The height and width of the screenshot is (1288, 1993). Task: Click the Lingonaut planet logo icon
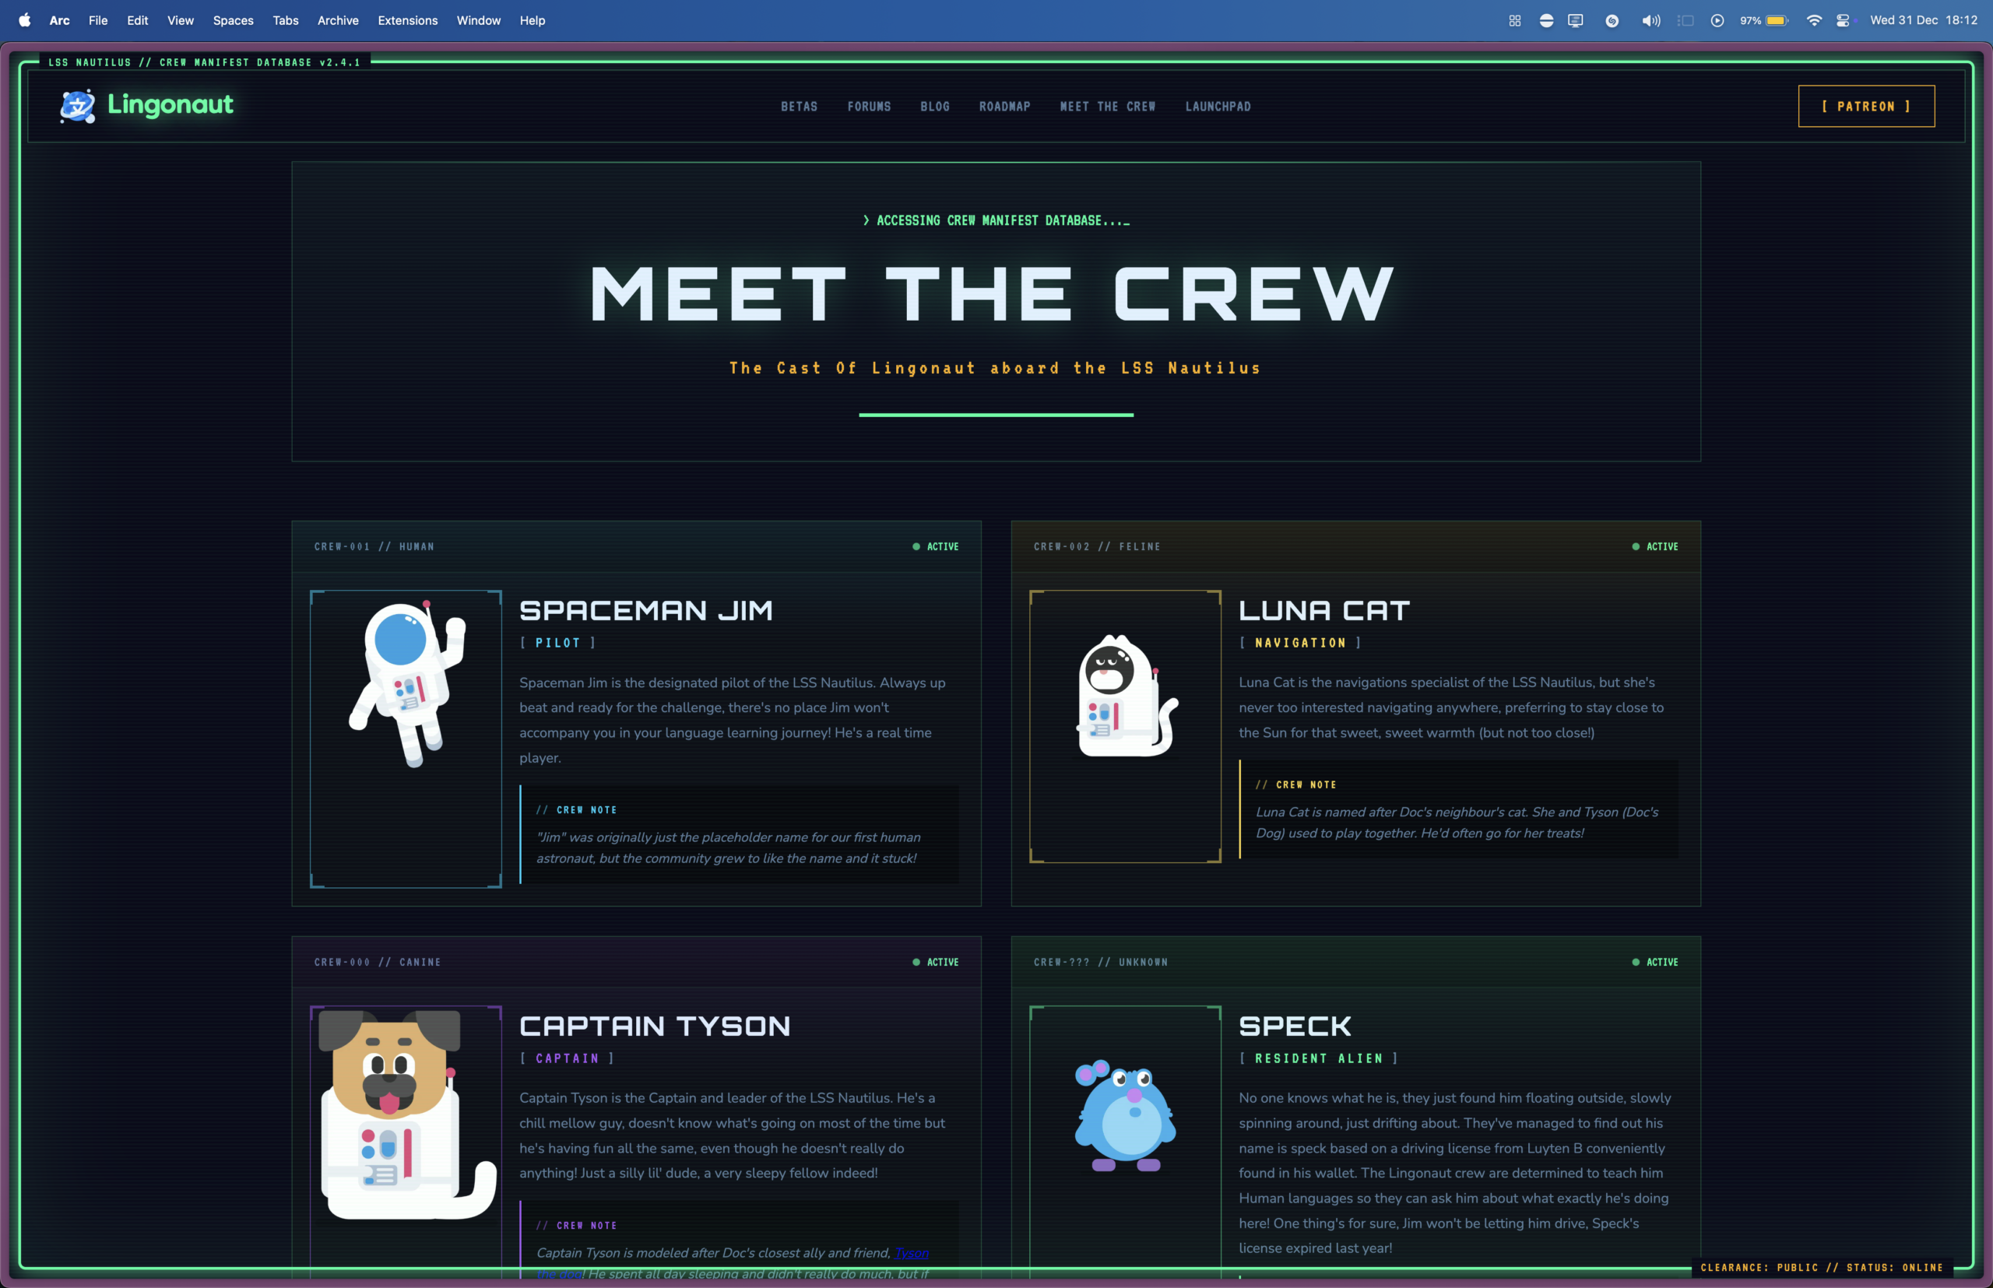point(78,106)
